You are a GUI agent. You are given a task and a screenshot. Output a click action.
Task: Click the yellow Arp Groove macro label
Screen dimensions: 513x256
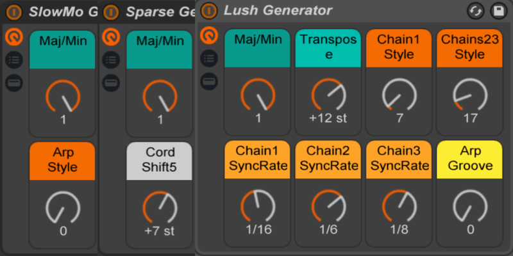469,159
